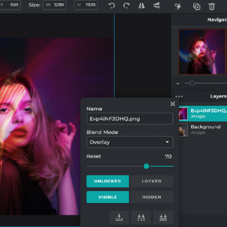Duplicate the selected layer
This screenshot has width=227, height=227.
coord(197,6)
